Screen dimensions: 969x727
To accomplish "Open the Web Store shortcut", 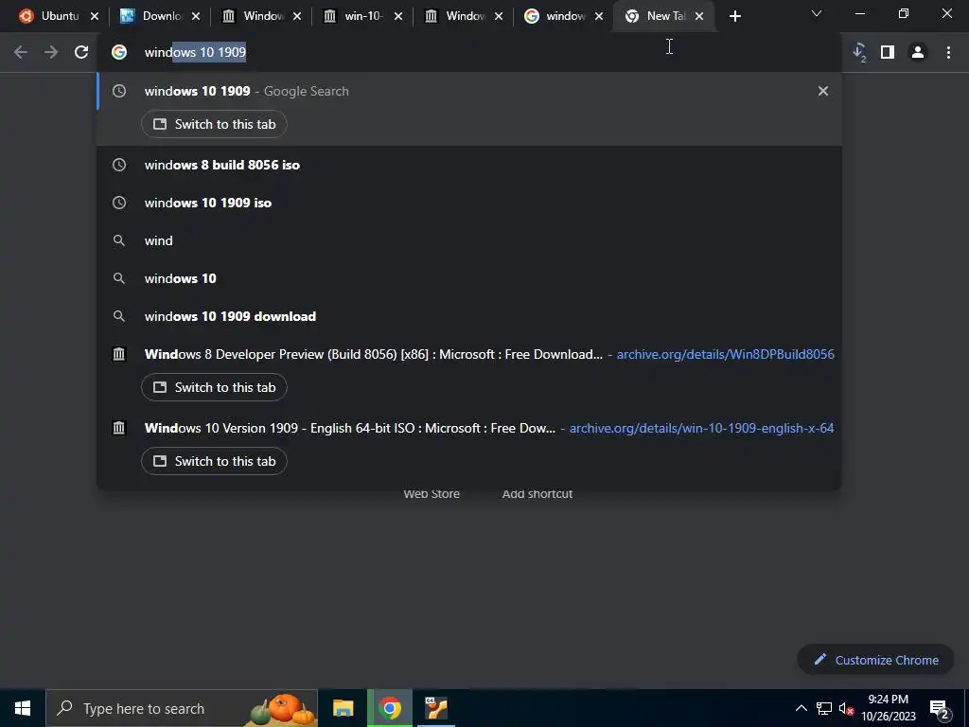I will (432, 494).
